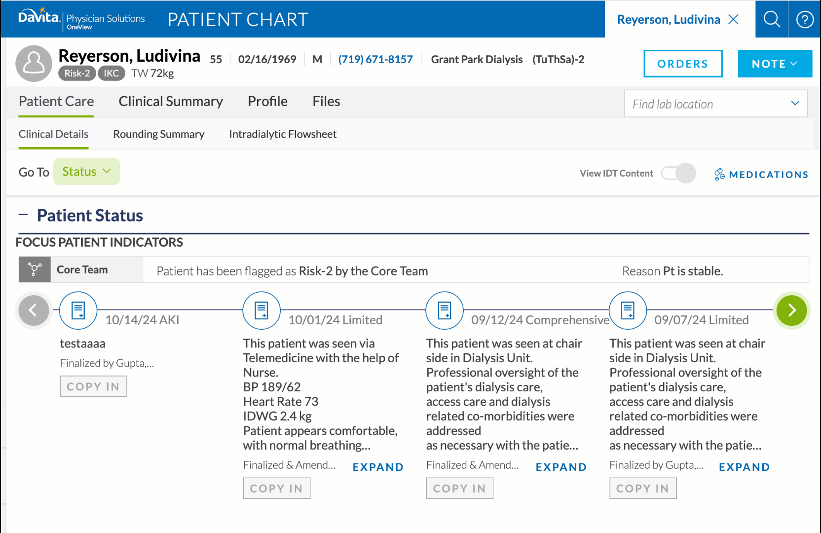Click the 'IDWG 2.4 kg' line

[277, 416]
